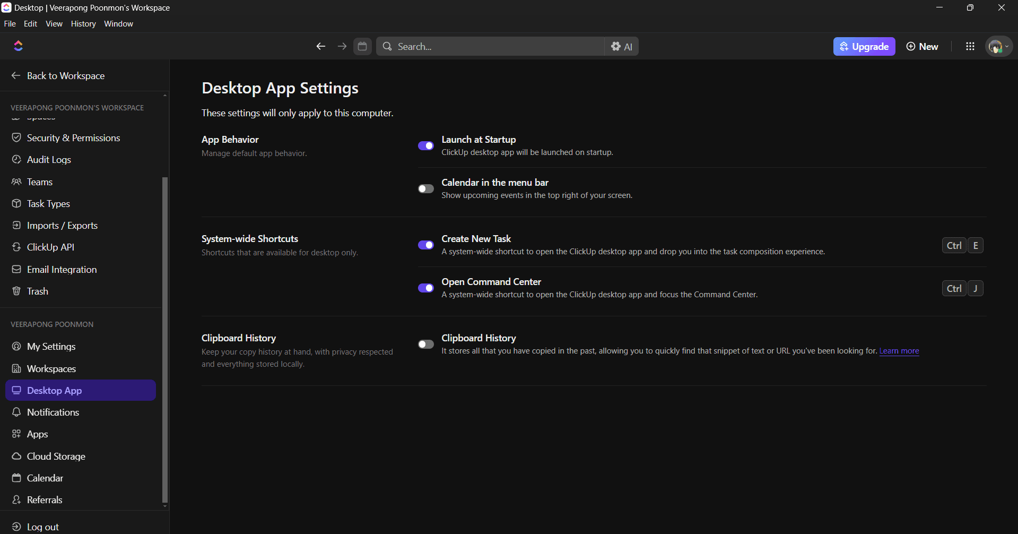Screen dimensions: 1018x534
Task: Click the My Settings icon
Action: 16,346
